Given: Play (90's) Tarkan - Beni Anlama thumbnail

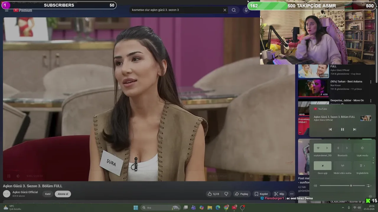Looking at the screenshot, I should point(313,88).
